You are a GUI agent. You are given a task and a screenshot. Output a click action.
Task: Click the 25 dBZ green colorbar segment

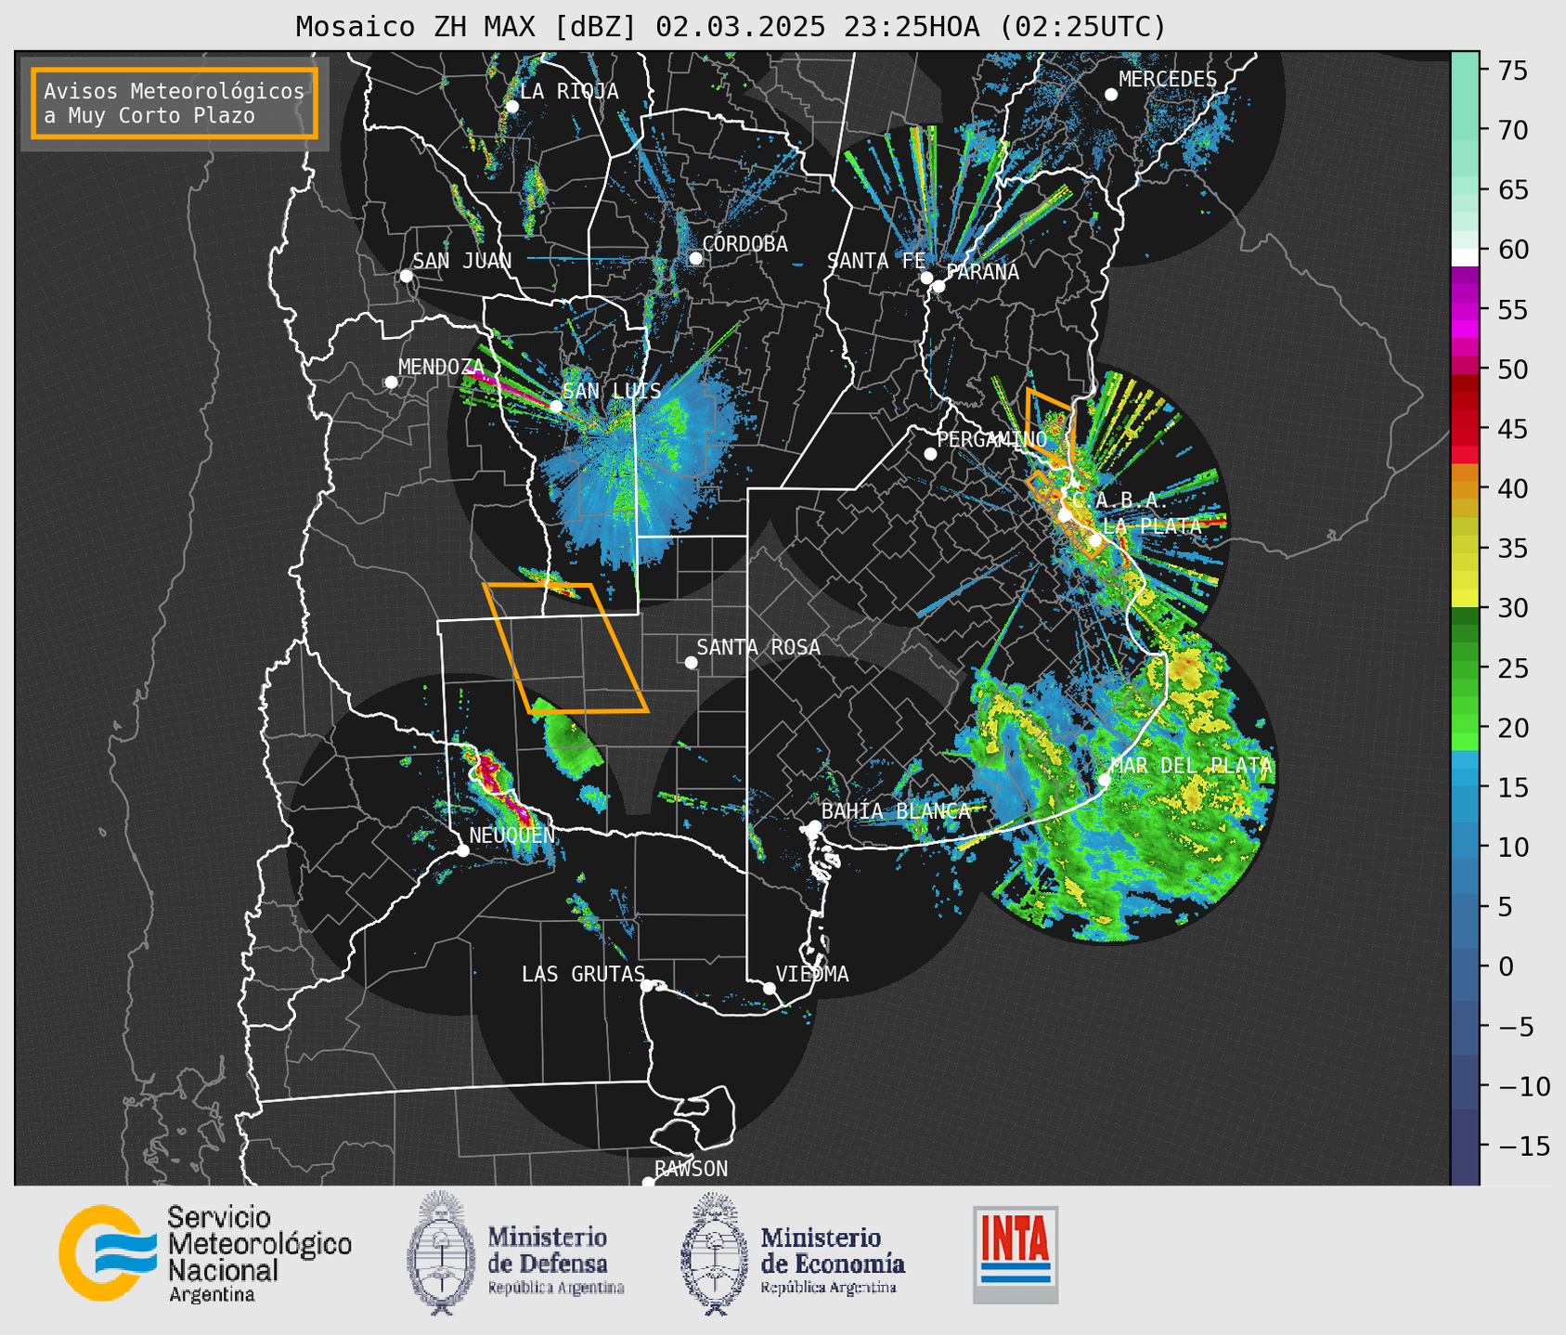tap(1465, 668)
